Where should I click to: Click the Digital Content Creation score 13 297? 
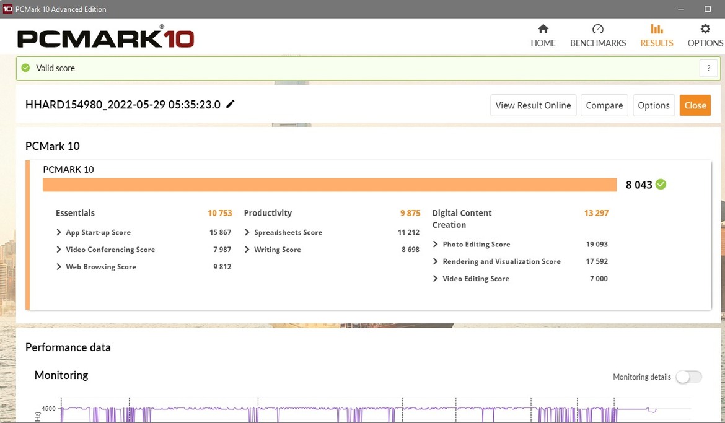point(596,213)
